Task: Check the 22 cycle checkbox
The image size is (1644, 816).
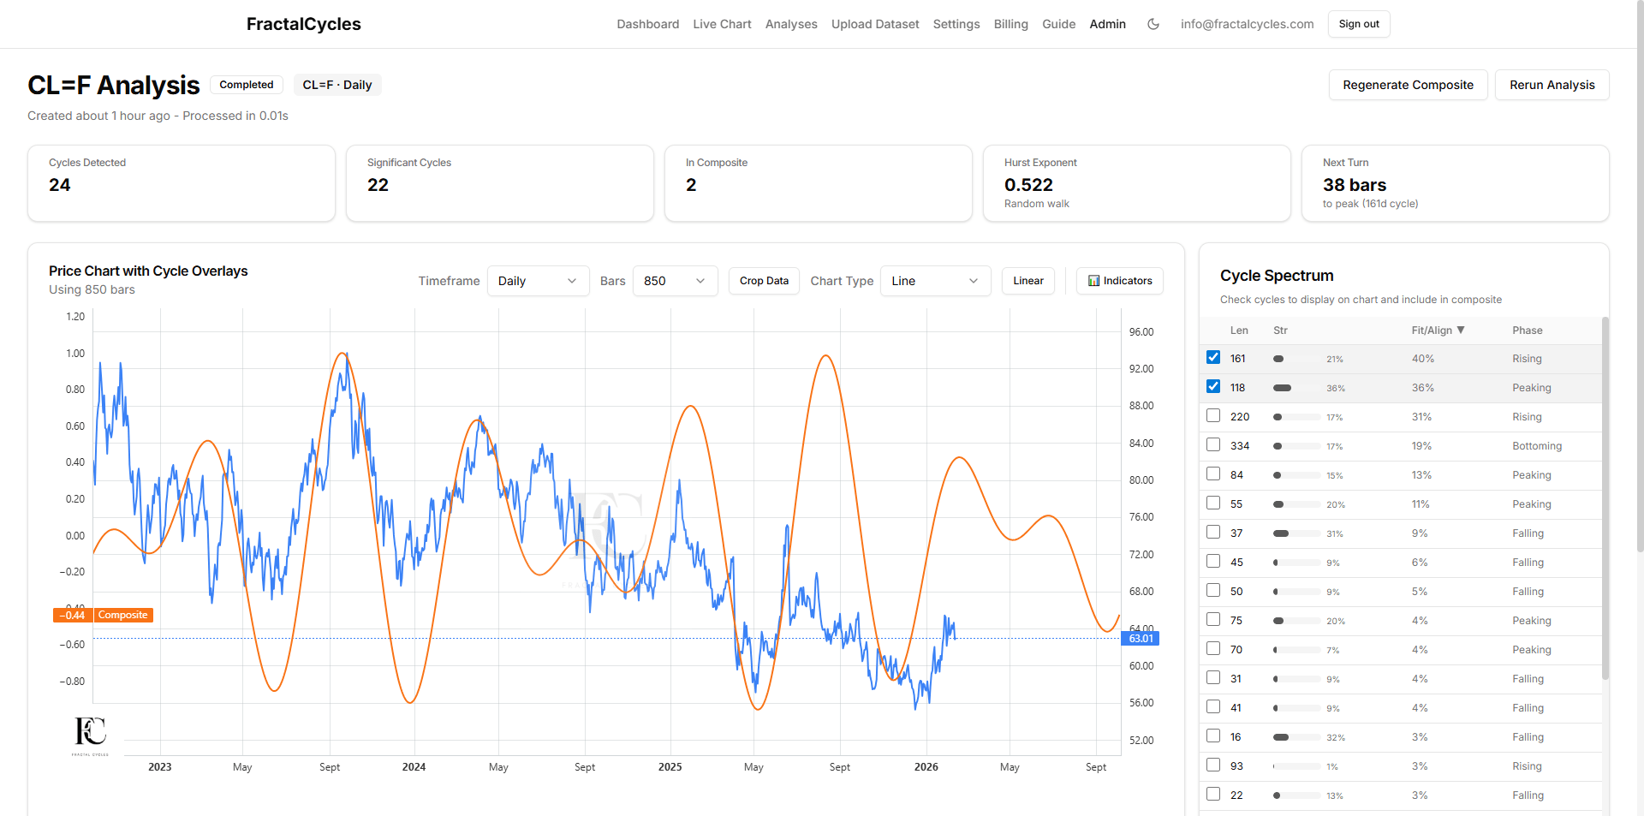Action: point(1213,795)
